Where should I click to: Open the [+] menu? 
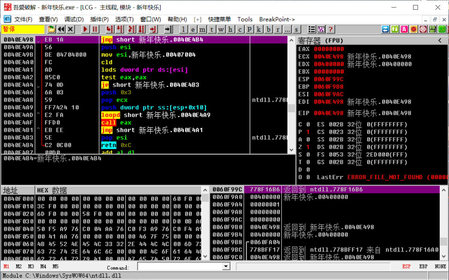tap(198, 19)
